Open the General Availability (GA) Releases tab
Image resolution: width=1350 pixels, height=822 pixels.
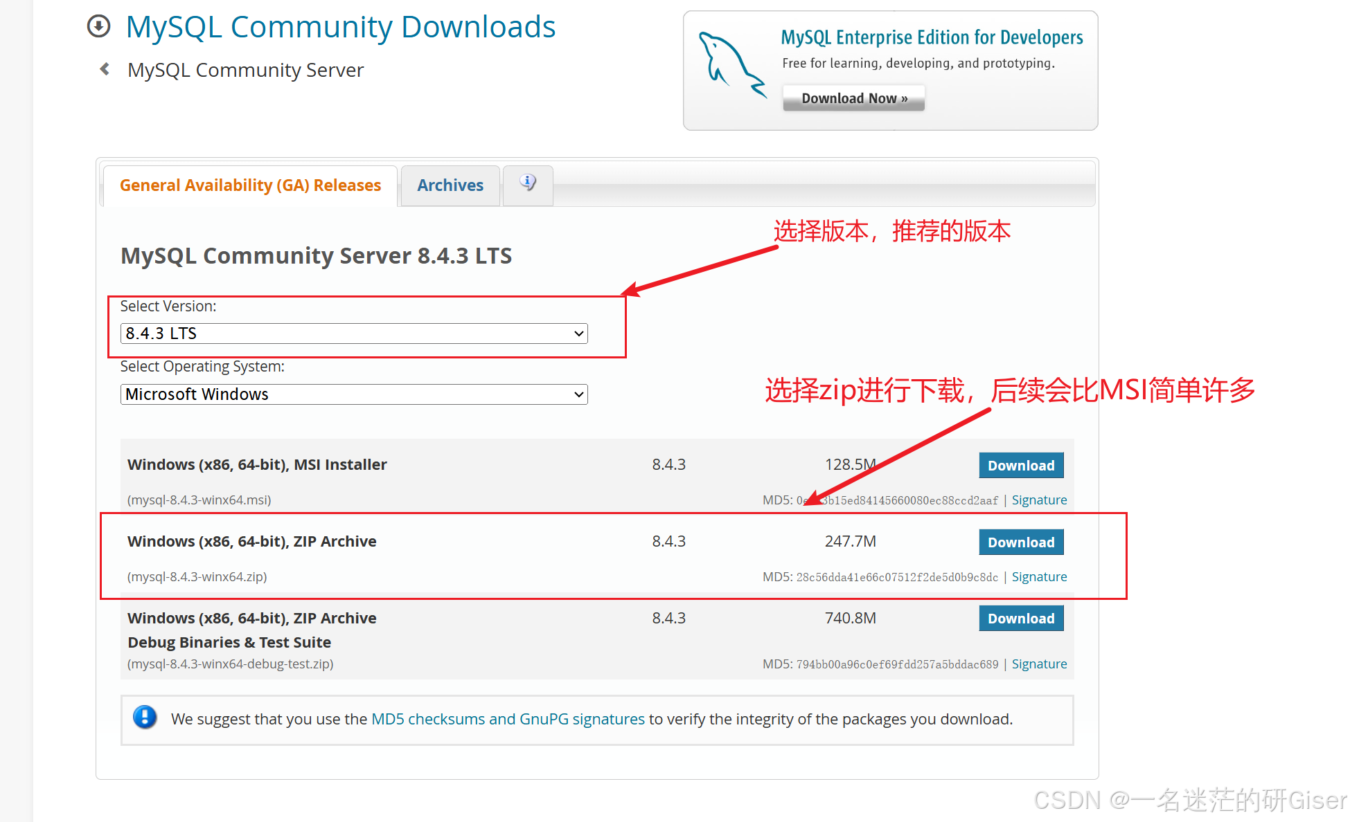[x=250, y=185]
